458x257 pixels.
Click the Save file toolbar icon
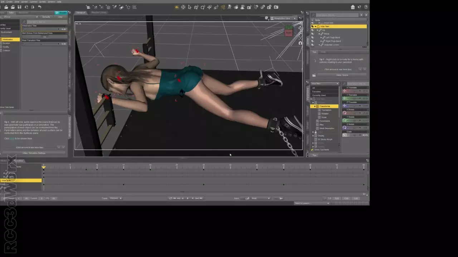(x=19, y=7)
